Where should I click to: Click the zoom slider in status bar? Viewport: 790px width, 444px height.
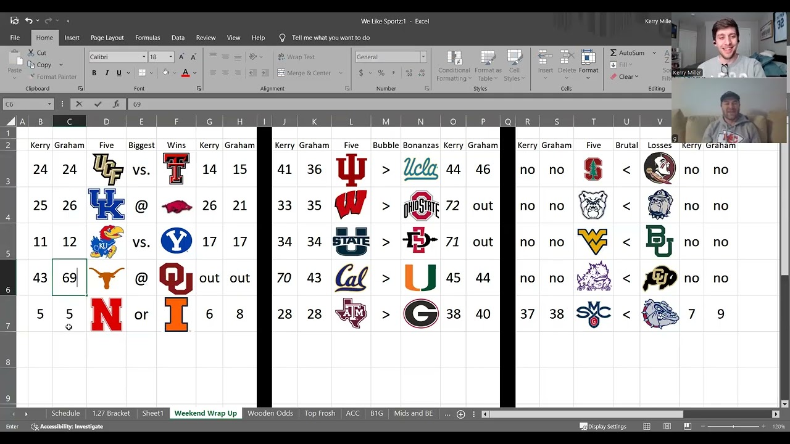click(x=733, y=426)
